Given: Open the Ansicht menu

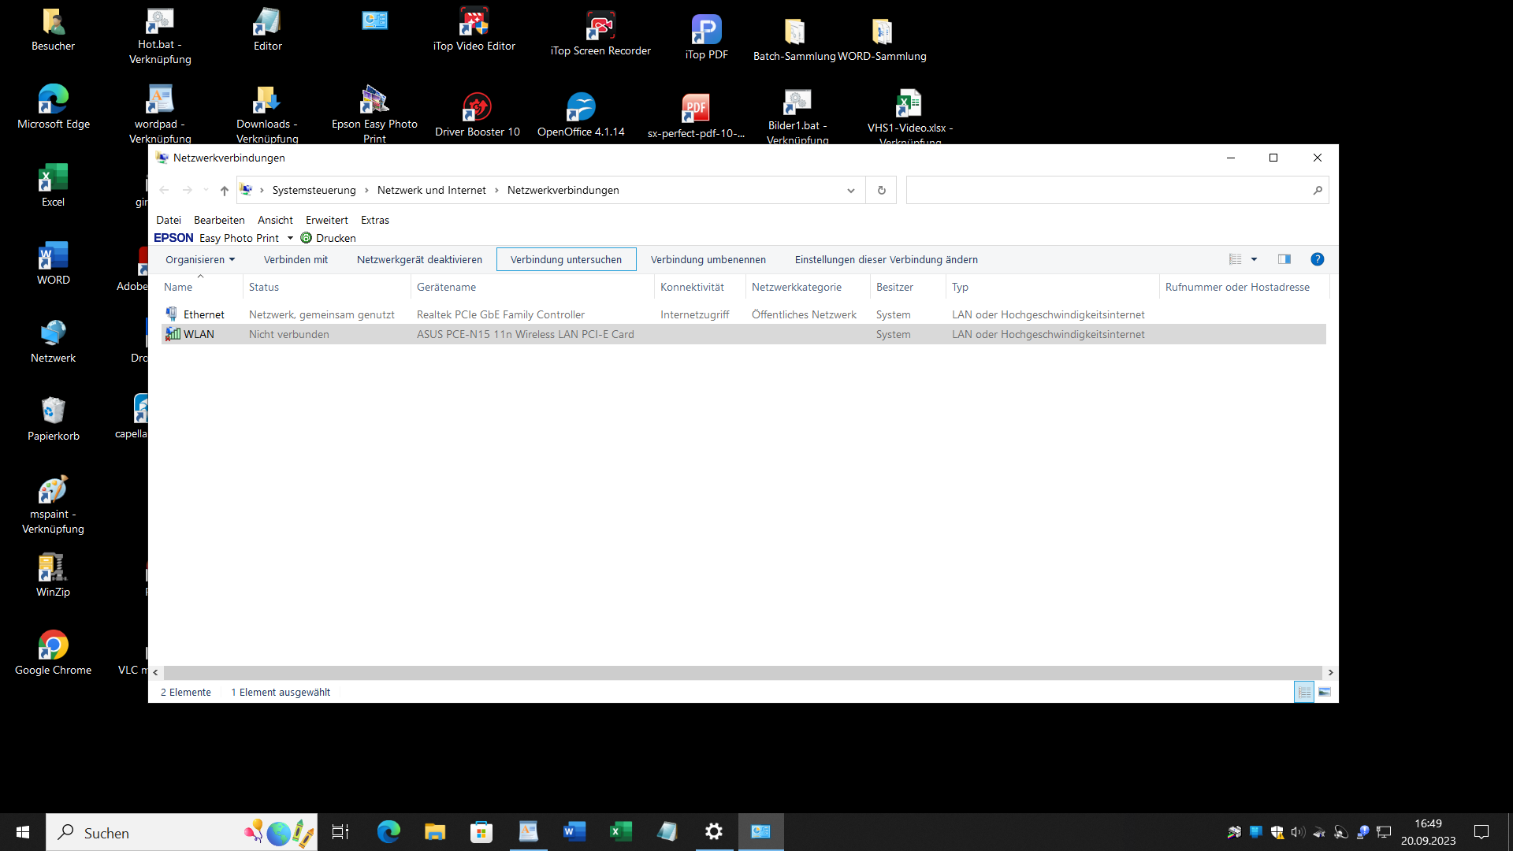Looking at the screenshot, I should (275, 220).
